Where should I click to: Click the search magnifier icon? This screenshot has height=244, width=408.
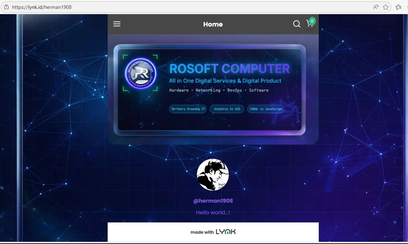point(297,24)
